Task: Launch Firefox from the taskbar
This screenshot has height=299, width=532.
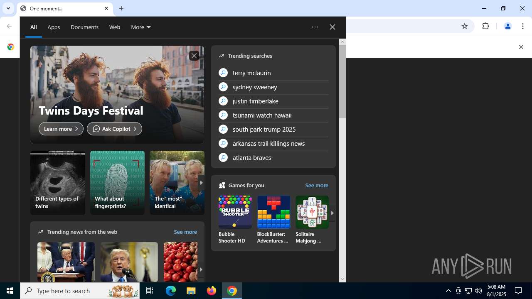Action: [212, 291]
